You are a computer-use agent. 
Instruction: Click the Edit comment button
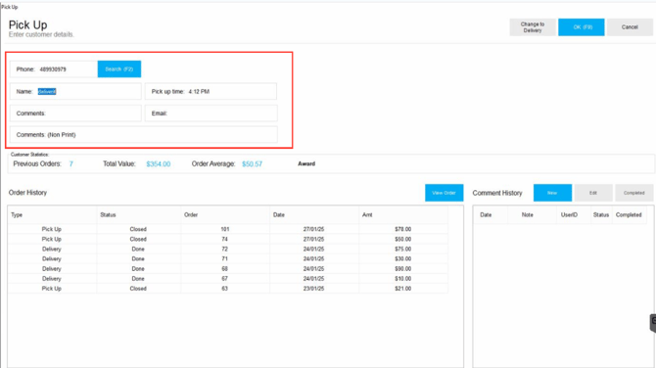coord(593,193)
